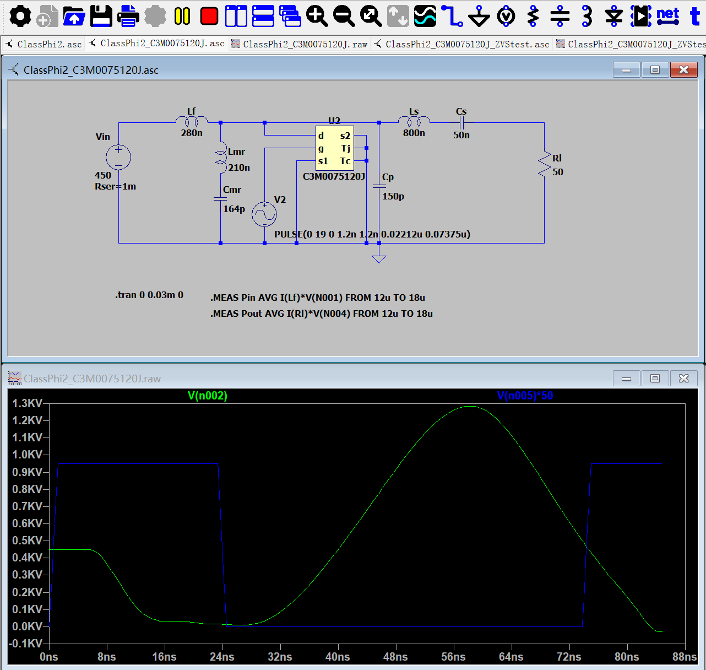Screen dimensions: 706x670
Task: Click the grayed-out run simulation gear
Action: pyautogui.click(x=155, y=17)
